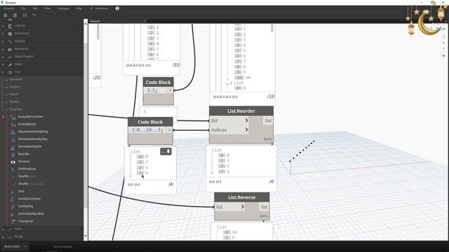Image resolution: width=449 pixels, height=252 pixels.
Task: Click the MinimumItemByKey node icon
Action: click(x=13, y=139)
